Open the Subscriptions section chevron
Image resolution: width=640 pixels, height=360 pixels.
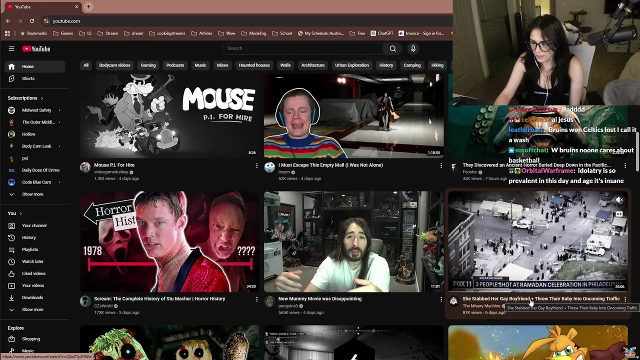[42, 98]
